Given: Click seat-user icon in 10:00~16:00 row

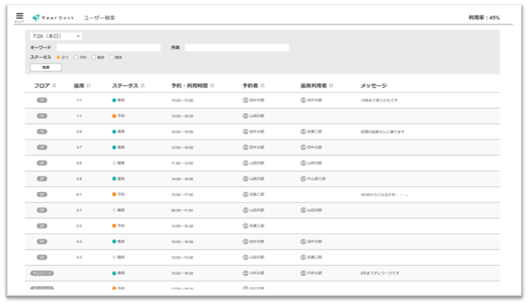Looking at the screenshot, I should tap(303, 242).
